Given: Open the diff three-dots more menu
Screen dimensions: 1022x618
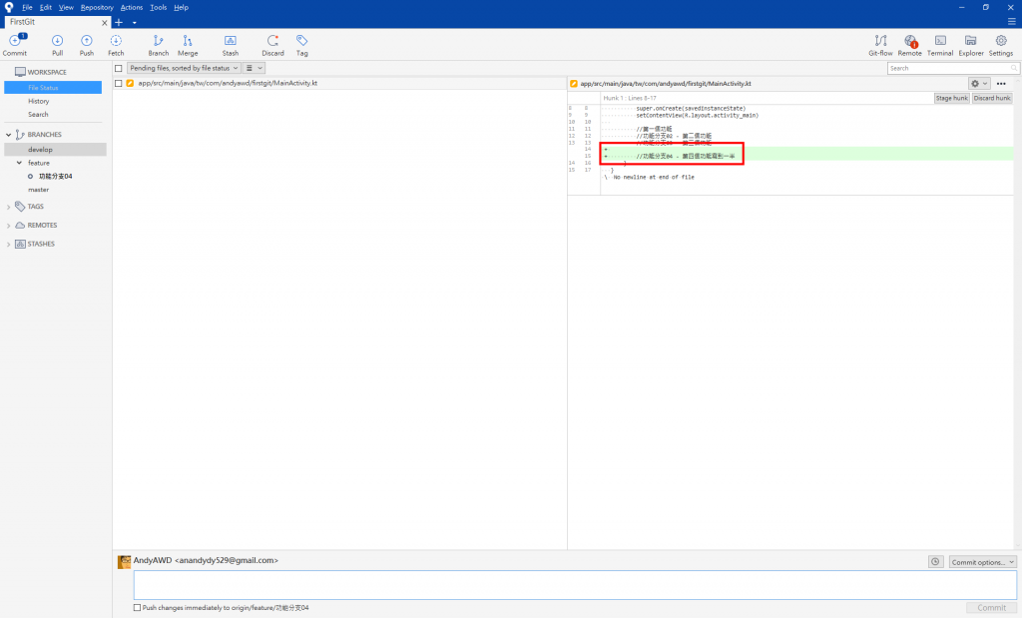Looking at the screenshot, I should pyautogui.click(x=1001, y=84).
